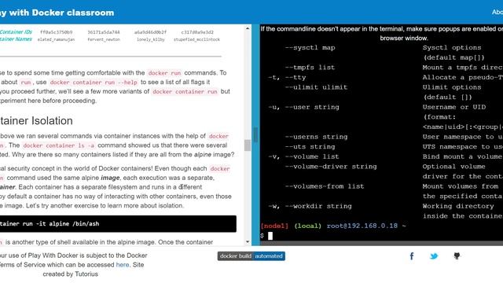
Task: Open the Facebook share icon
Action: pos(412,256)
